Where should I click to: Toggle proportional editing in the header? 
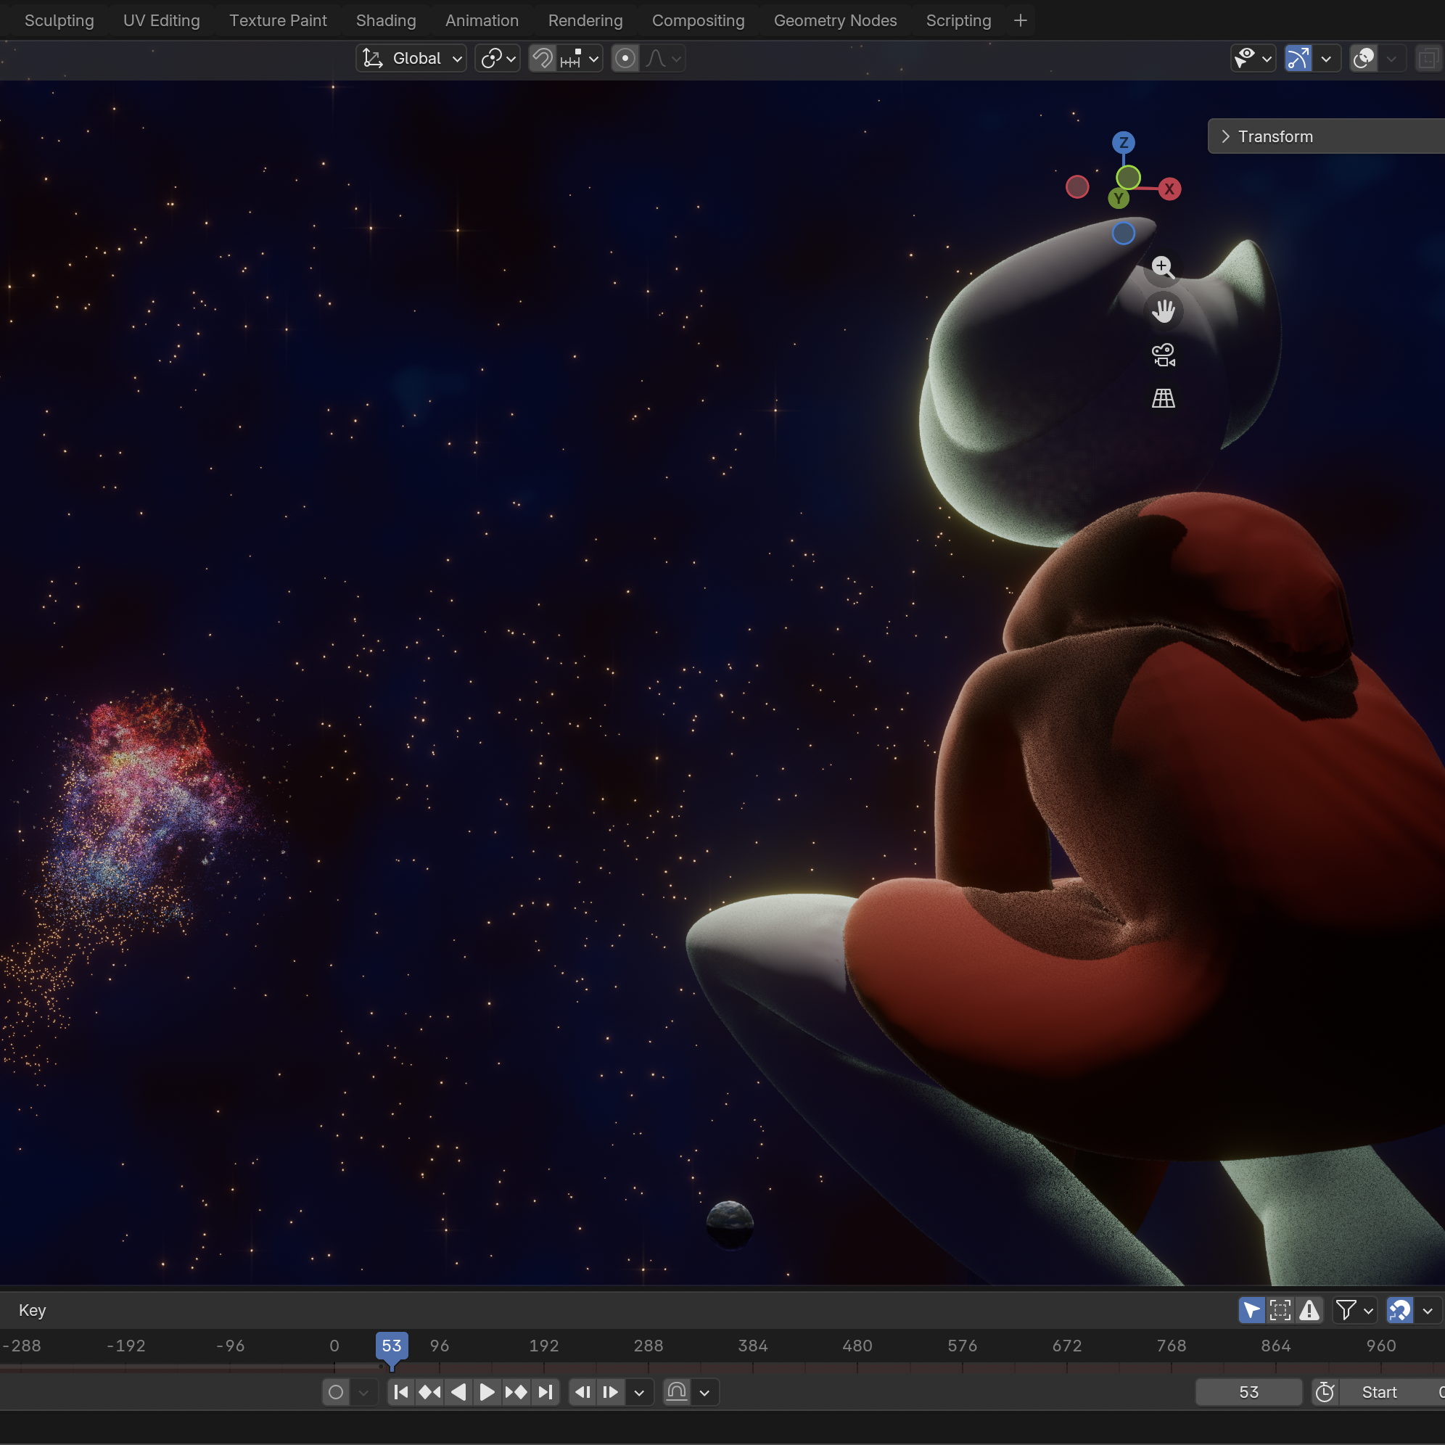click(625, 58)
